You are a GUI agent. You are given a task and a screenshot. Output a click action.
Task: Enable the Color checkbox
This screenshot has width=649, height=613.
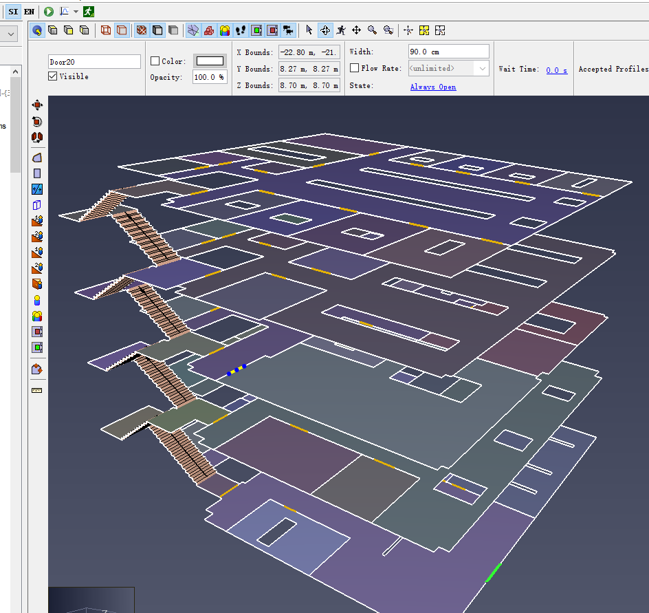[155, 61]
